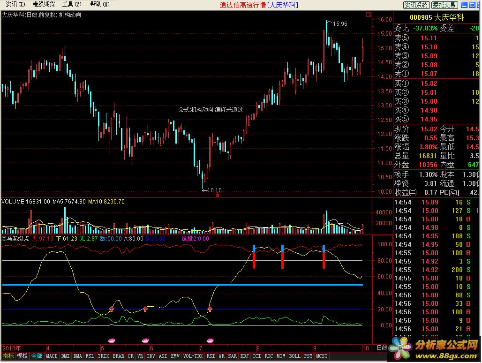The image size is (482, 363).
Task: Switch to the MTM indicator tab
Action: tap(281, 356)
